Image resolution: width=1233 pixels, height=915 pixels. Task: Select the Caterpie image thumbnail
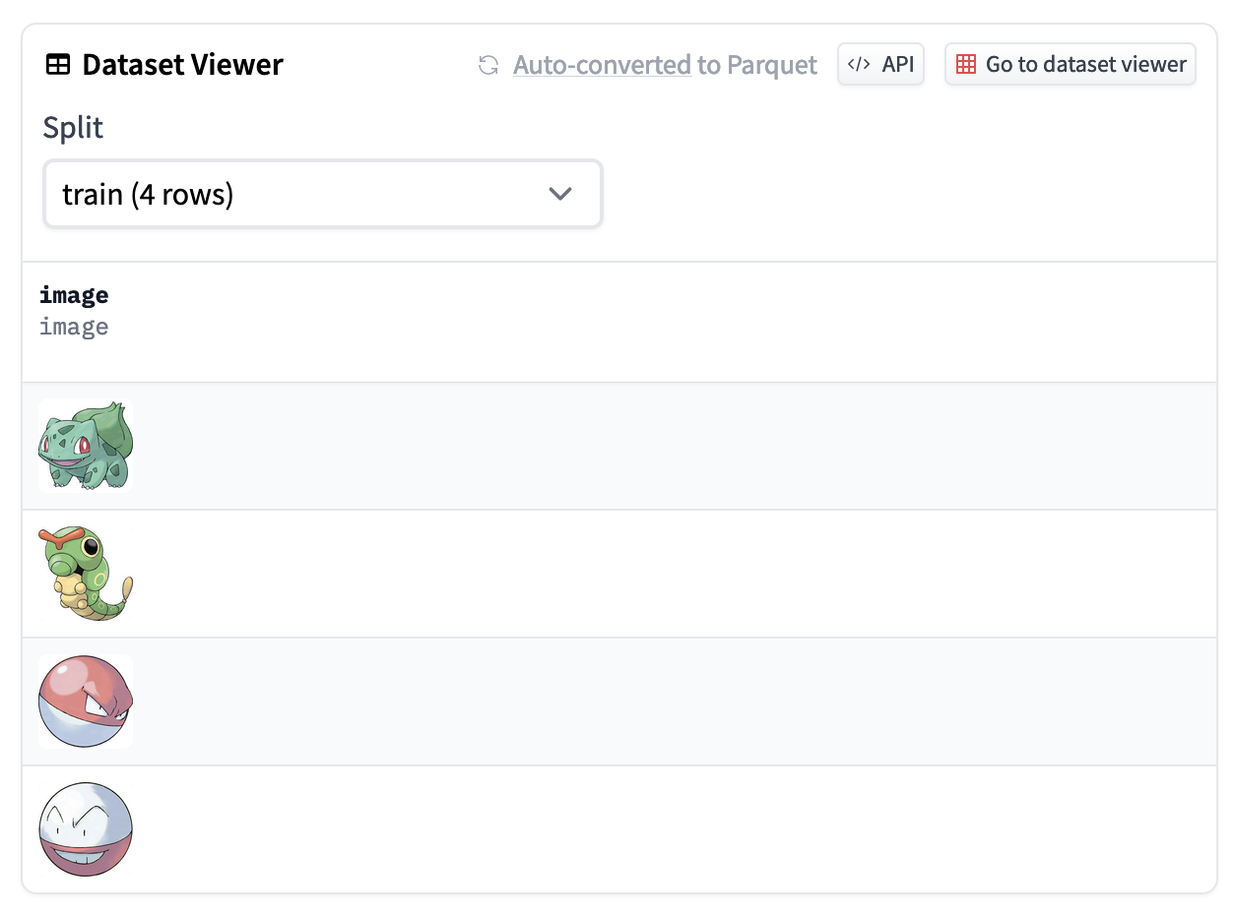pos(86,574)
